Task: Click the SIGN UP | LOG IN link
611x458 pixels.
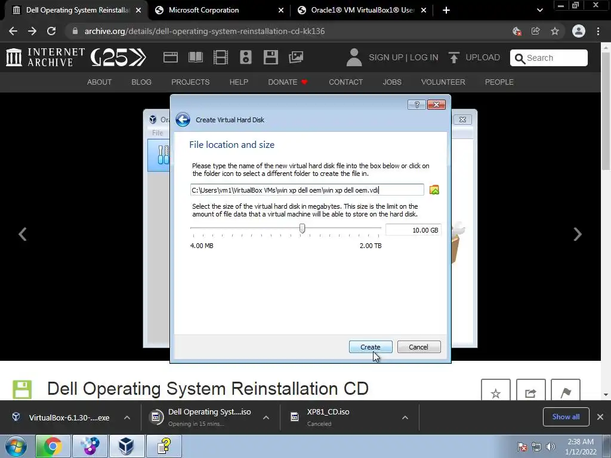Action: coord(403,57)
